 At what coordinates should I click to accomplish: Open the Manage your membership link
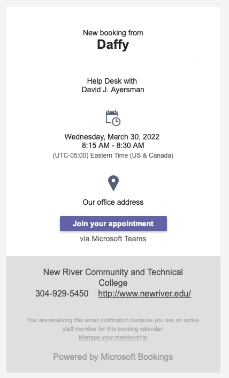[113, 337]
